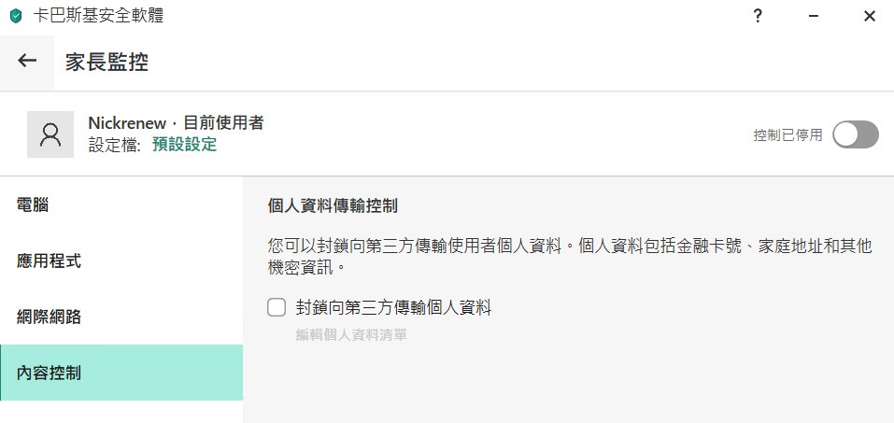Viewport: 894px width, 423px height.
Task: Check the 封鎖向第三方傳輸個人資料 checkbox
Action: (277, 308)
